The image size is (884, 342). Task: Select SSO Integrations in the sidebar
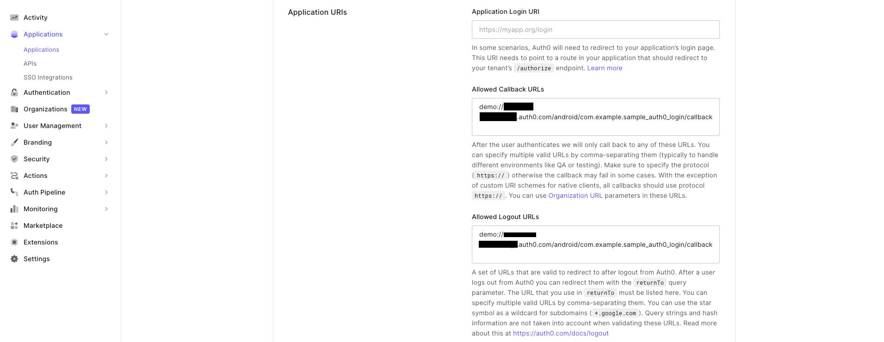48,77
